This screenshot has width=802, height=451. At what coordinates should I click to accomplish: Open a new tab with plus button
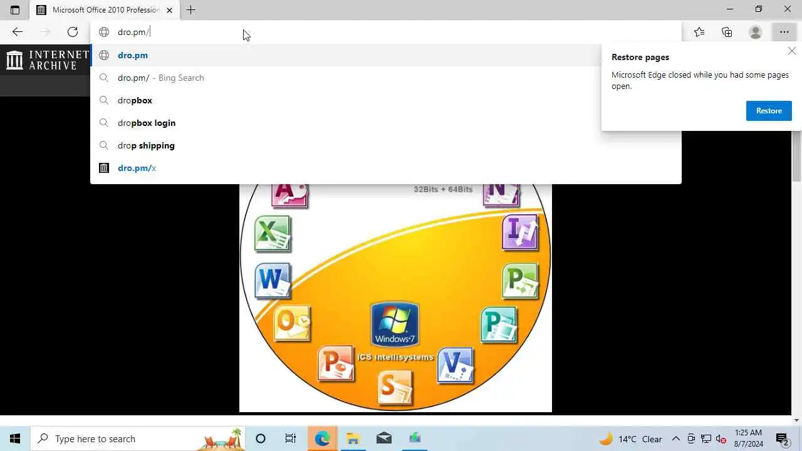click(x=191, y=10)
